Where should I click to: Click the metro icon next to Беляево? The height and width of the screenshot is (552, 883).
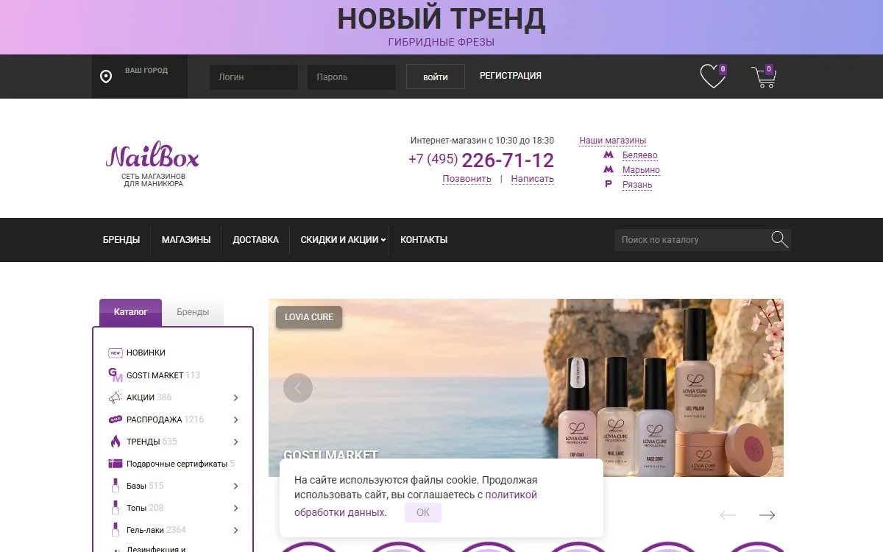609,155
